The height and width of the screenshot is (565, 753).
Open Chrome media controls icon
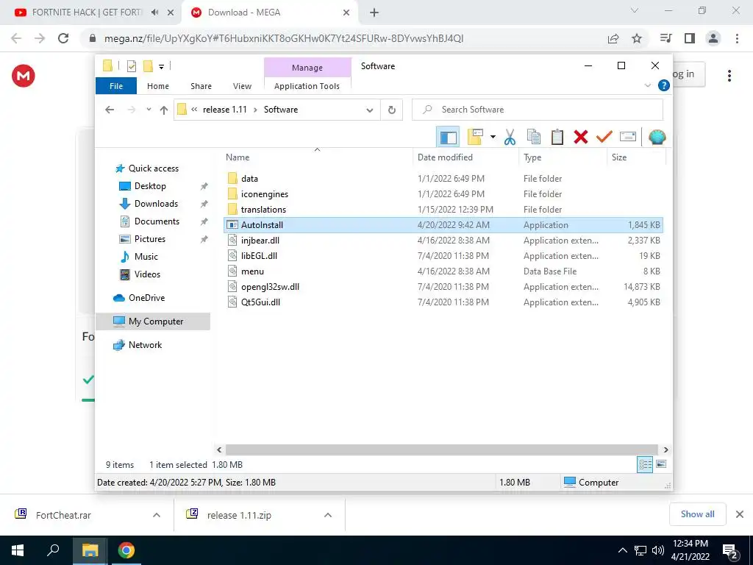tap(665, 38)
